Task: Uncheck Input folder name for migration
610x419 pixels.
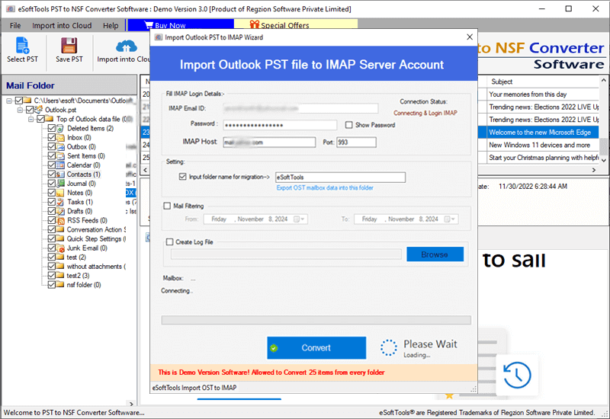Action: pyautogui.click(x=182, y=177)
